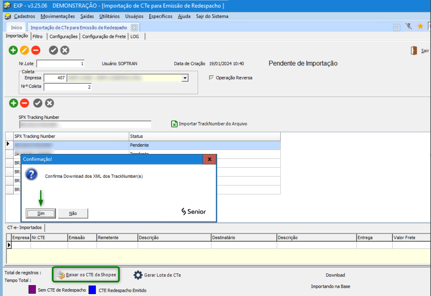Select the Importação sub-tab
Screen dimensions: 431x296
click(17, 36)
